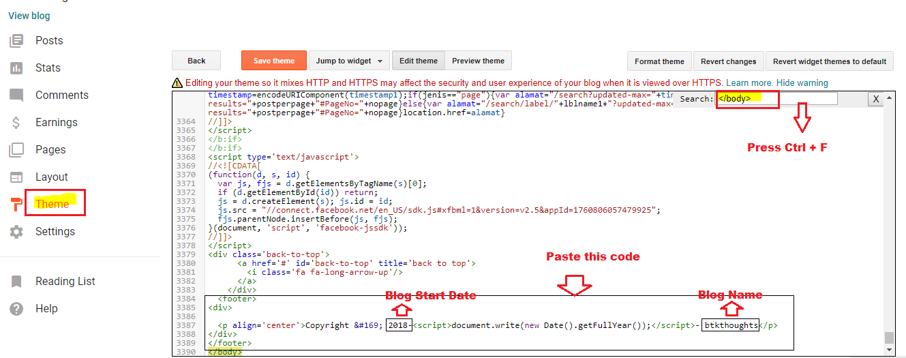Open Posts section
The width and height of the screenshot is (906, 358).
pos(49,40)
